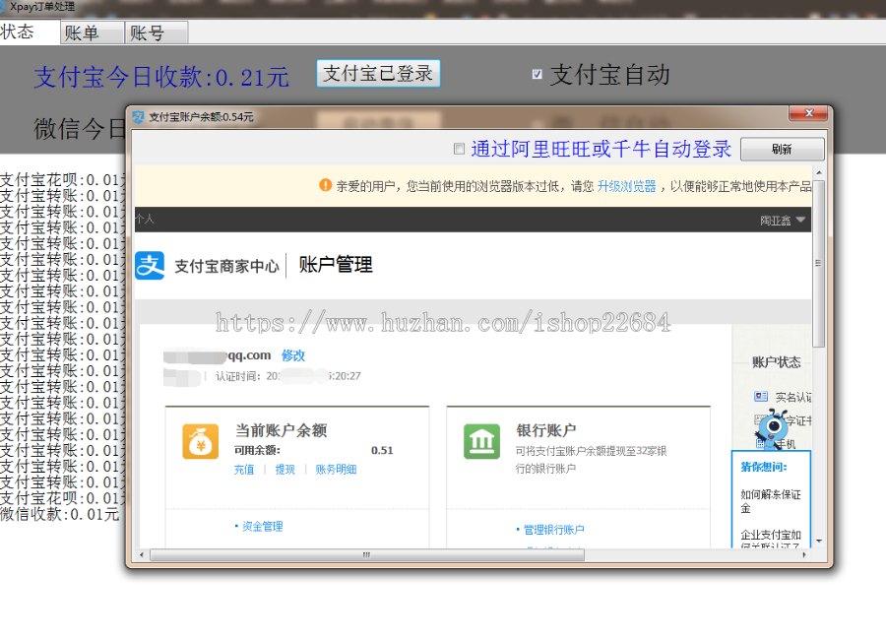Click the 微信收款:0.01元 log entry

pos(60,514)
